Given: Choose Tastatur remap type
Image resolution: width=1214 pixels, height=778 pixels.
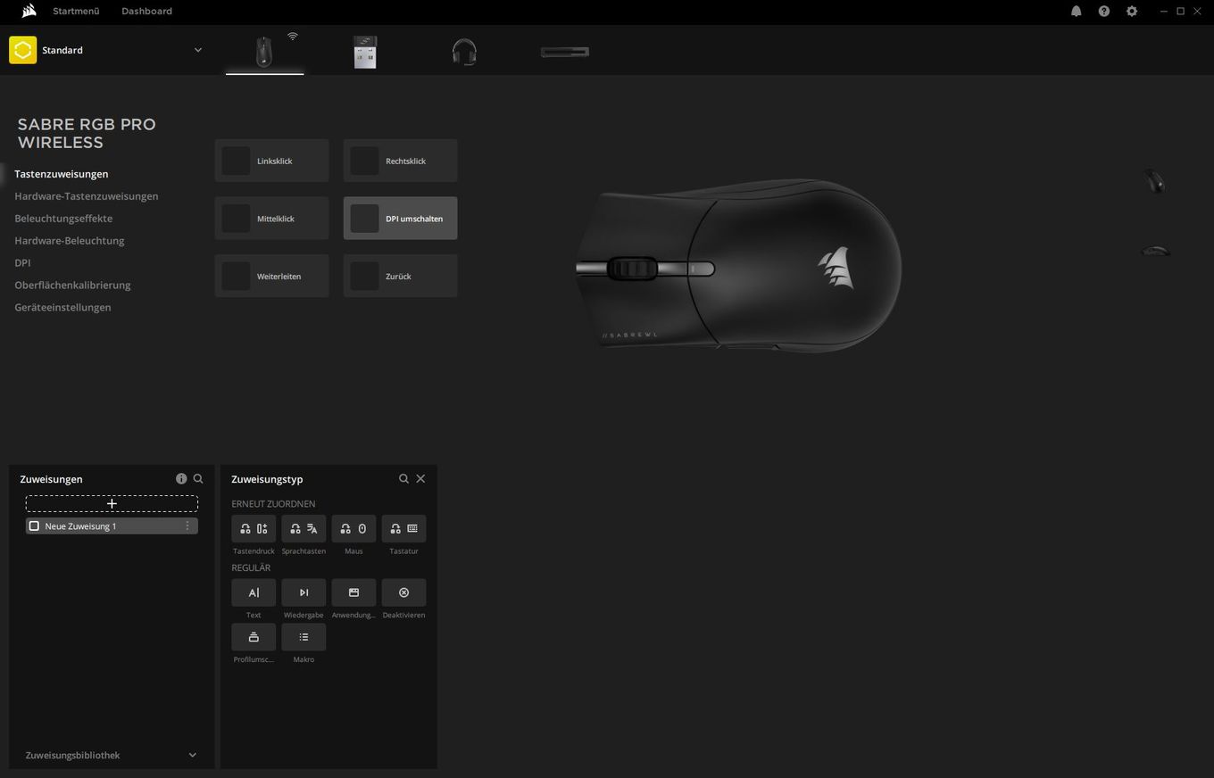Looking at the screenshot, I should click(x=403, y=528).
